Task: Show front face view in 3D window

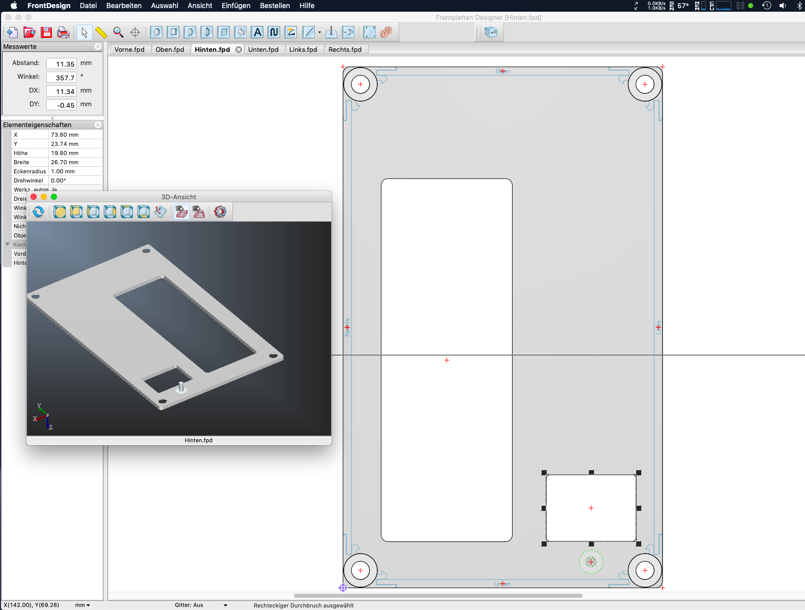Action: point(59,211)
